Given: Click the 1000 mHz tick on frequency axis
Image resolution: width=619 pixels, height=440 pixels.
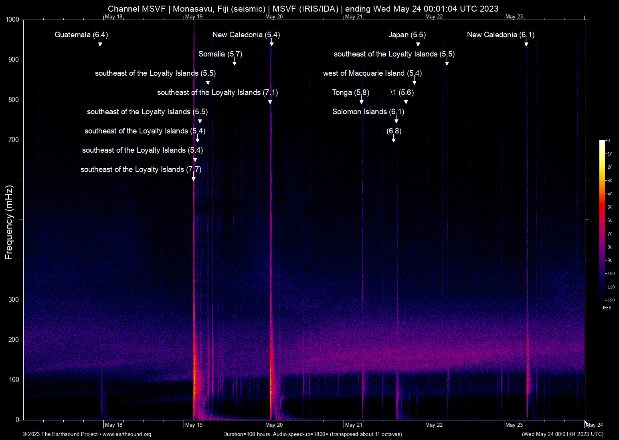Looking at the screenshot, I should click(12, 20).
